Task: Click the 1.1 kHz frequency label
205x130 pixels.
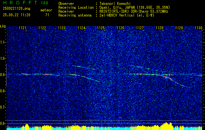Action: point(3,42)
